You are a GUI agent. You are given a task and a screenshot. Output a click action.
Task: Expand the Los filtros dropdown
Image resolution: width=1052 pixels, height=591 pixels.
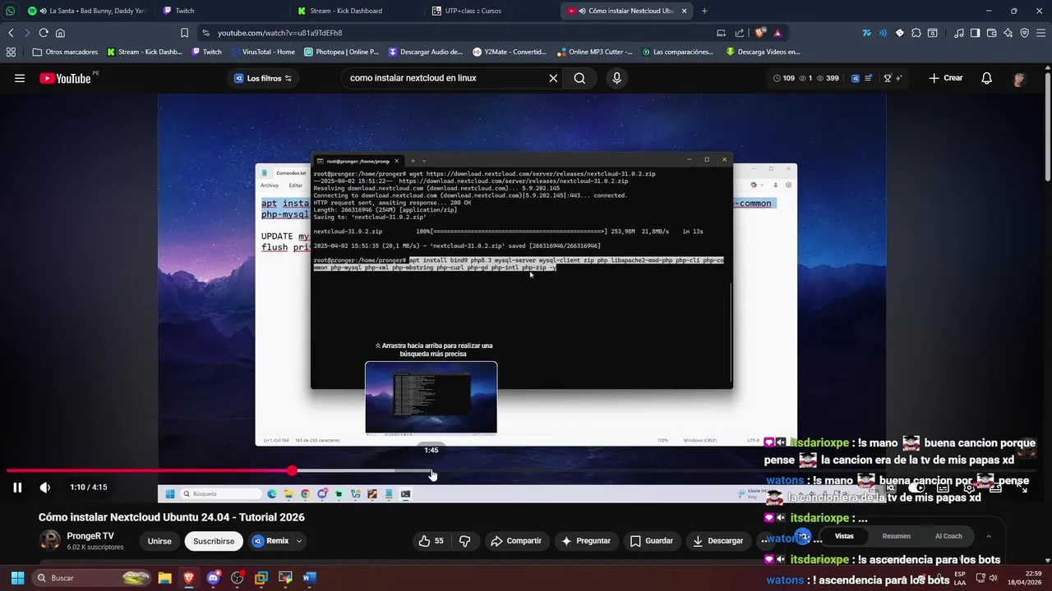[263, 78]
